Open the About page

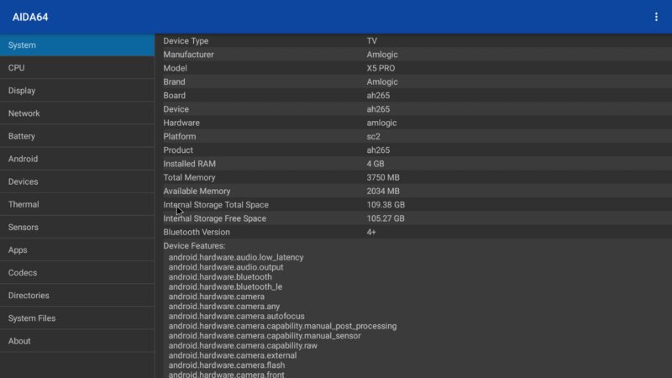pos(77,340)
